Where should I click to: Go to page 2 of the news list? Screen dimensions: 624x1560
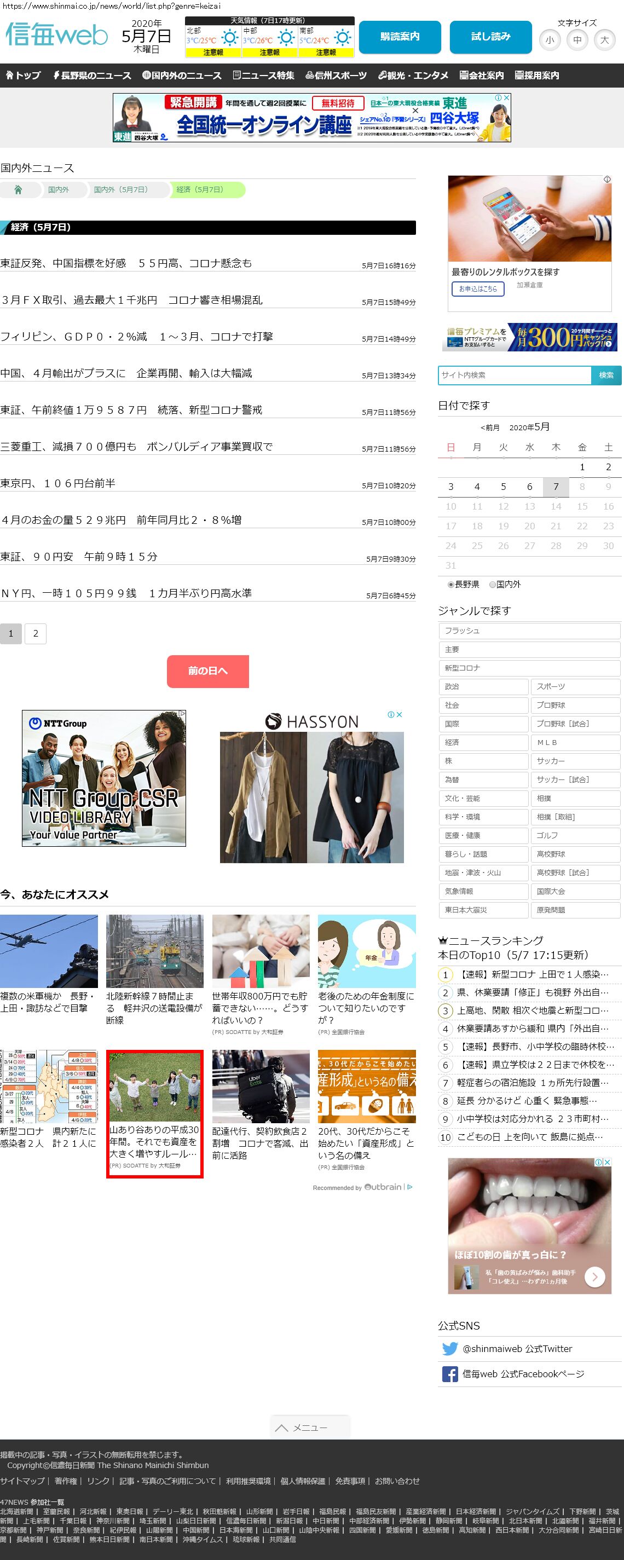click(x=36, y=633)
